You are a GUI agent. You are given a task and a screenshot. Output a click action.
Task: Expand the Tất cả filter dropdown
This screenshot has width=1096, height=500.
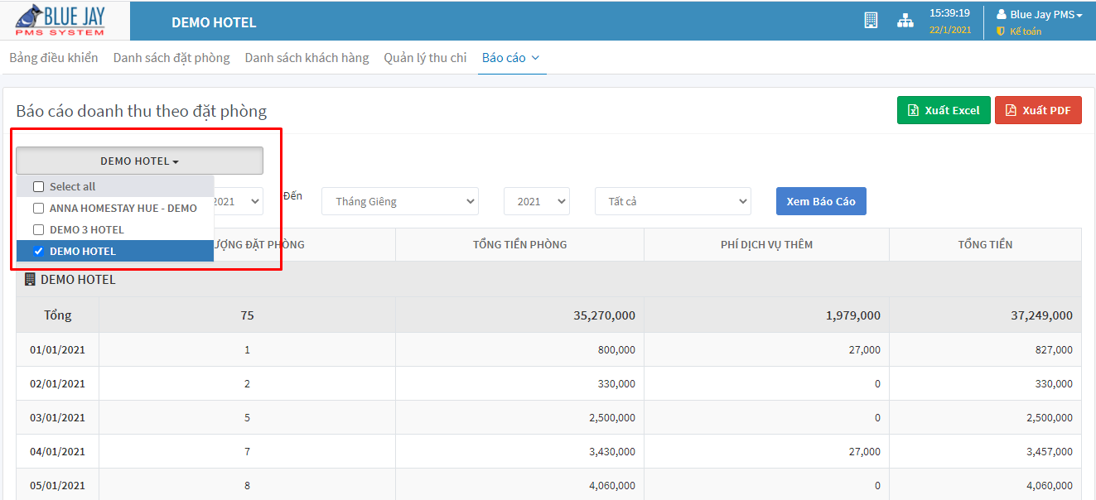(x=672, y=201)
